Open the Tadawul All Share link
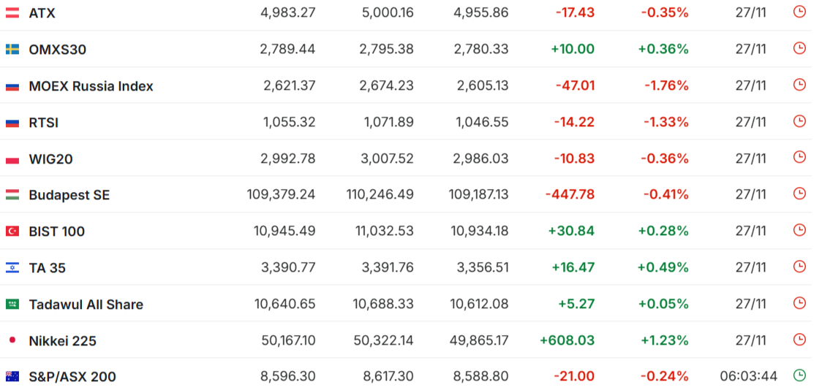814x390 pixels. coord(86,305)
